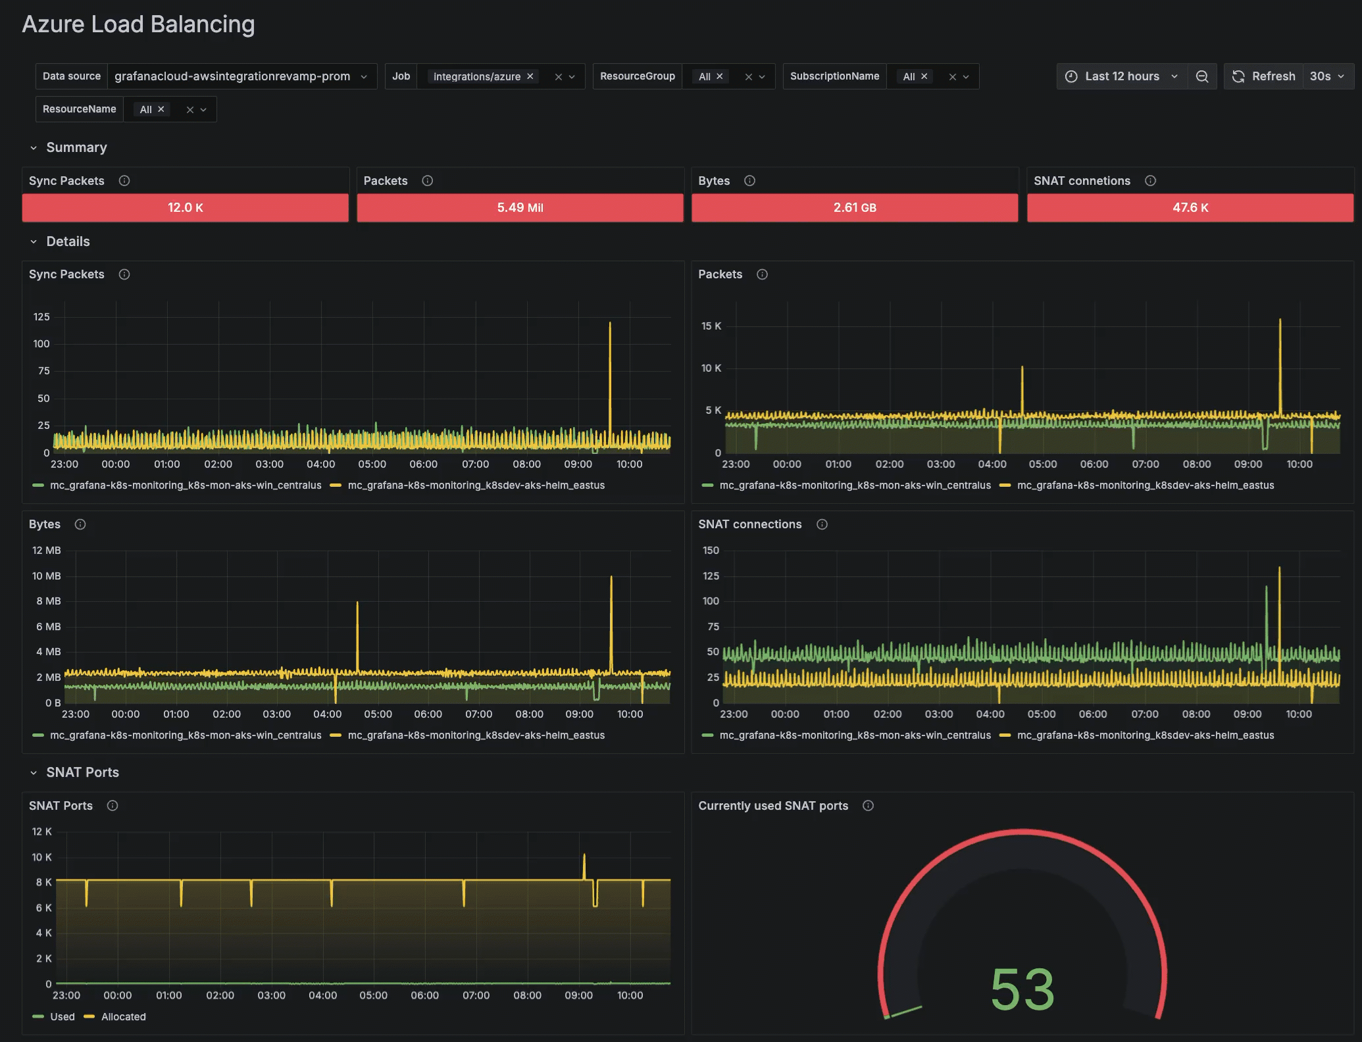
Task: Click the SNAT connections panel title
Action: pos(749,524)
